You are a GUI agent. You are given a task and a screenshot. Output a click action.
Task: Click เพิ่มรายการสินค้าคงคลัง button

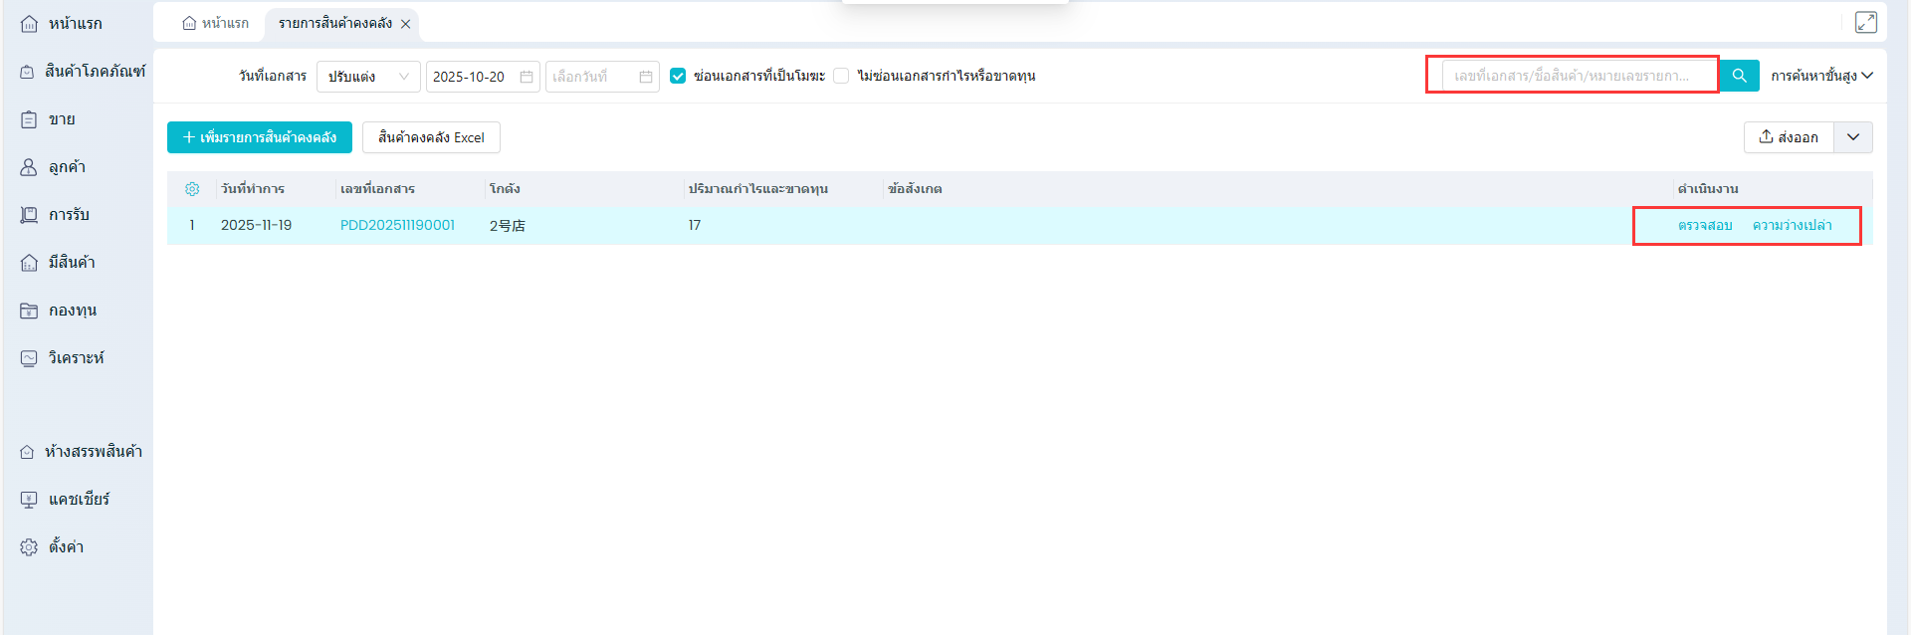tap(260, 137)
